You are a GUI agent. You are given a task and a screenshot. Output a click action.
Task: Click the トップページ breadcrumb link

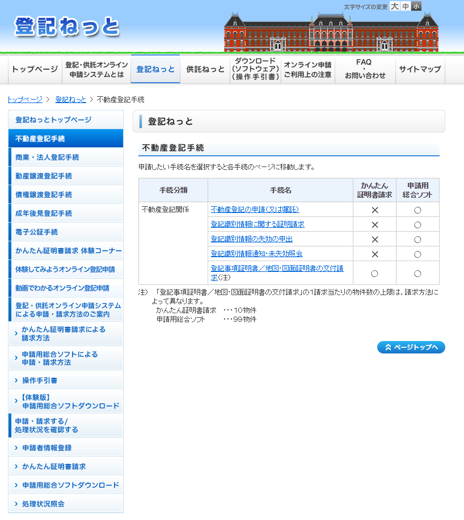(24, 100)
